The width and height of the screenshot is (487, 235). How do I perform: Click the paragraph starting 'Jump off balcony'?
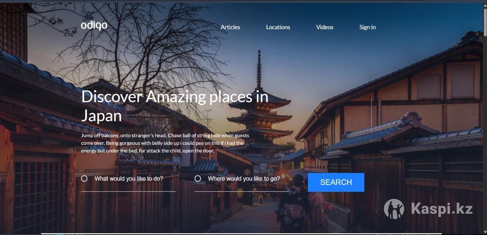165,143
